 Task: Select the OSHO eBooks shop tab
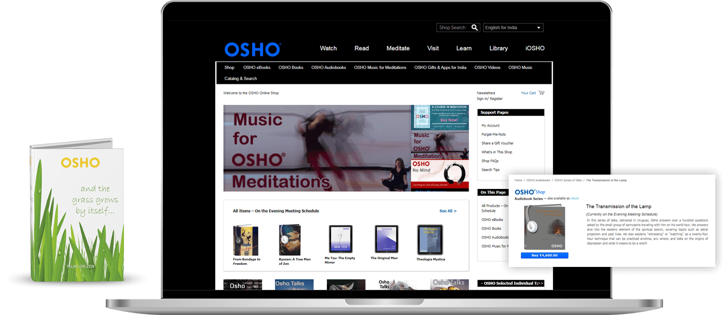(257, 67)
